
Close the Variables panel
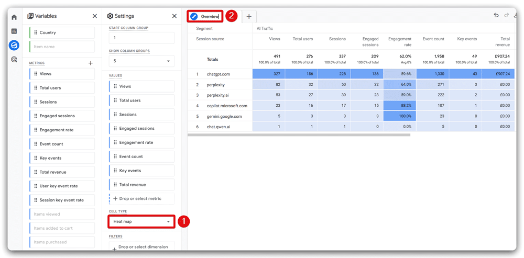coord(95,16)
